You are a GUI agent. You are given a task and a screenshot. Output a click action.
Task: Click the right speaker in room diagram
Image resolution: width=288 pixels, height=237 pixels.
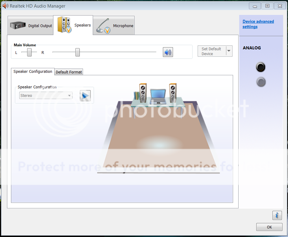[x=173, y=92]
